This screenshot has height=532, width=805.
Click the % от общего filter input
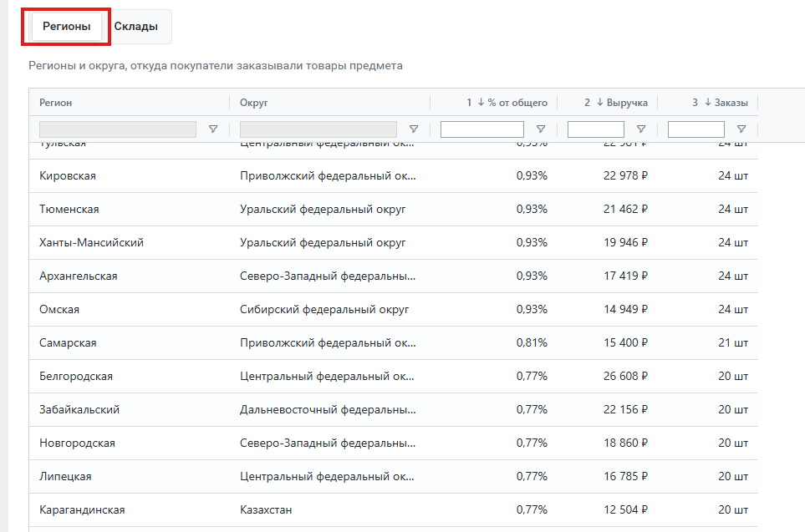coord(481,129)
